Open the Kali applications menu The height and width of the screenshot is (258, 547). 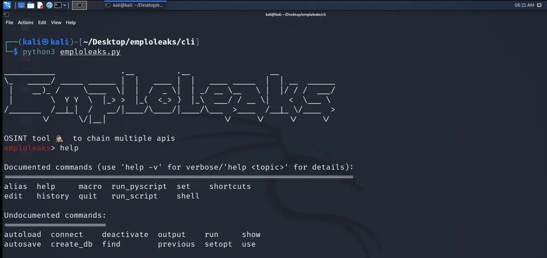tap(7, 5)
